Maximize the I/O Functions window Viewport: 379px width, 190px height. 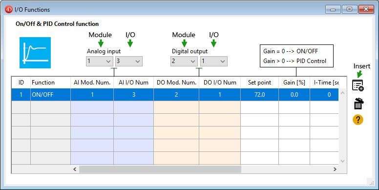pos(349,9)
